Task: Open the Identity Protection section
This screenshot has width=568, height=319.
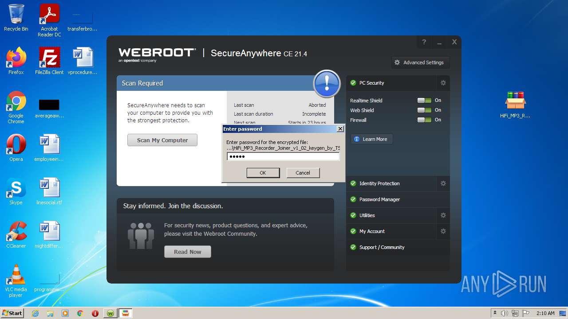Action: coord(392,183)
